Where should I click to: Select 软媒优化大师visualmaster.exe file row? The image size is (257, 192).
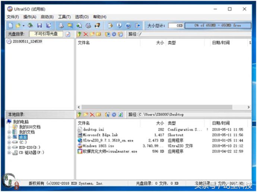161,151
